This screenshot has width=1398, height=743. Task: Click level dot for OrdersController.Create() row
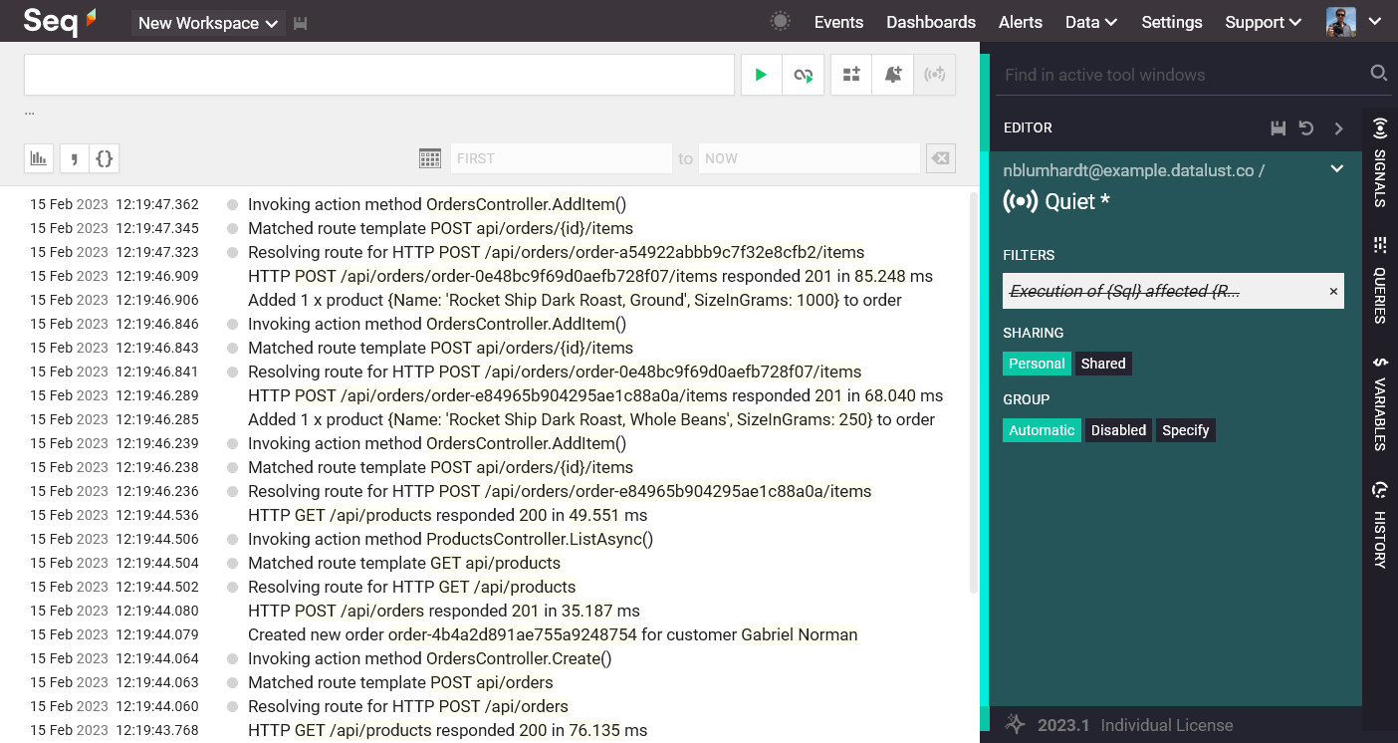[232, 658]
